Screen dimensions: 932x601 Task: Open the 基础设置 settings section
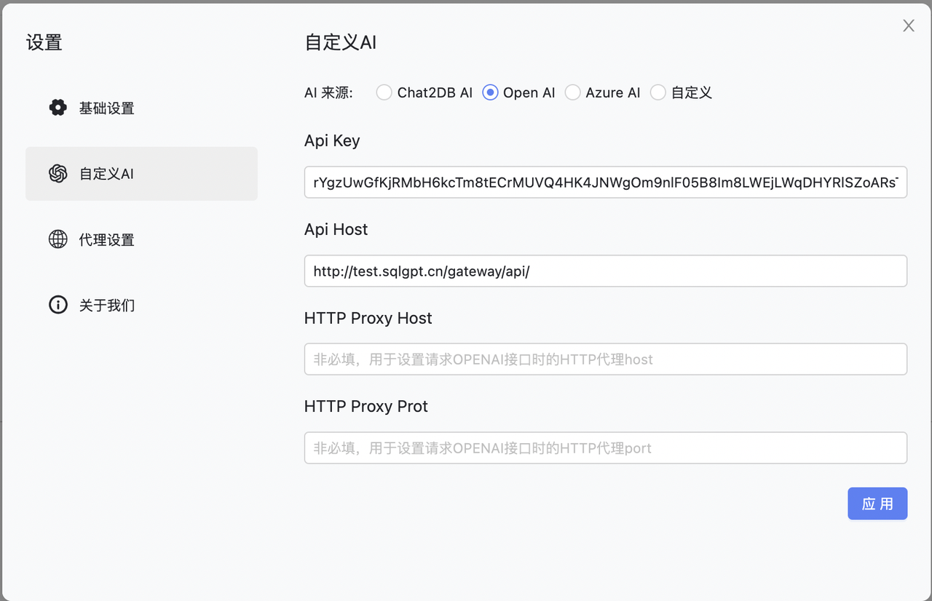pyautogui.click(x=141, y=108)
